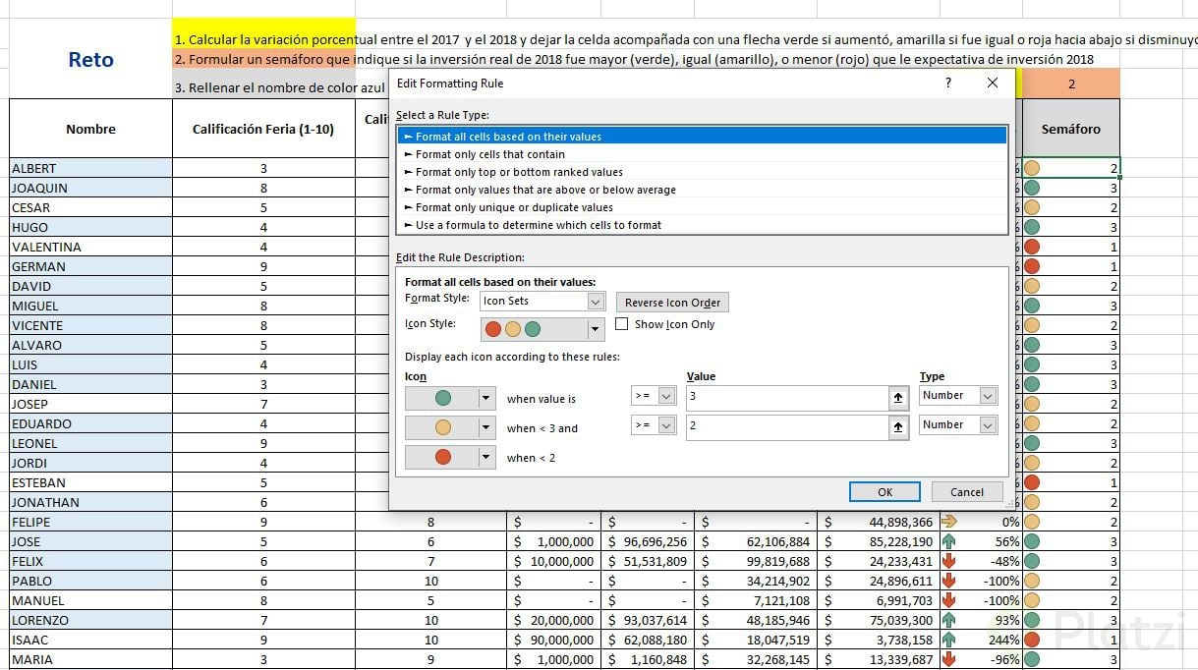Click the Value input field containing 3

pos(788,397)
